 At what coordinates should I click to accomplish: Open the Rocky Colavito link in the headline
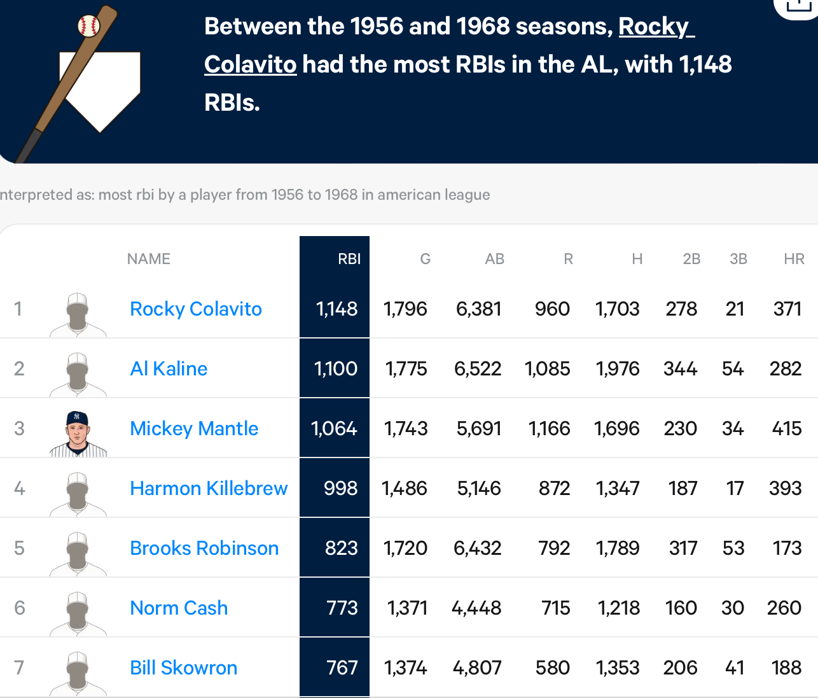[449, 45]
